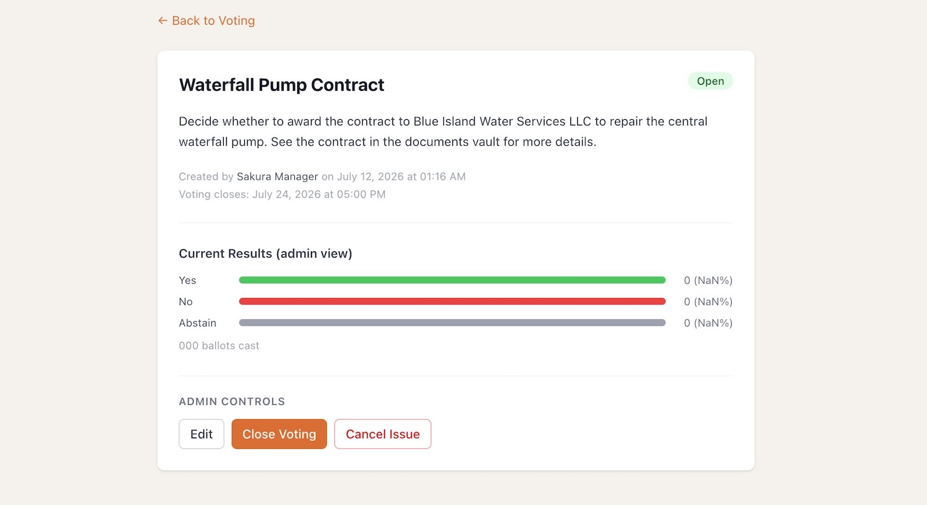The height and width of the screenshot is (505, 927).
Task: Click the back arrow icon
Action: tap(163, 21)
